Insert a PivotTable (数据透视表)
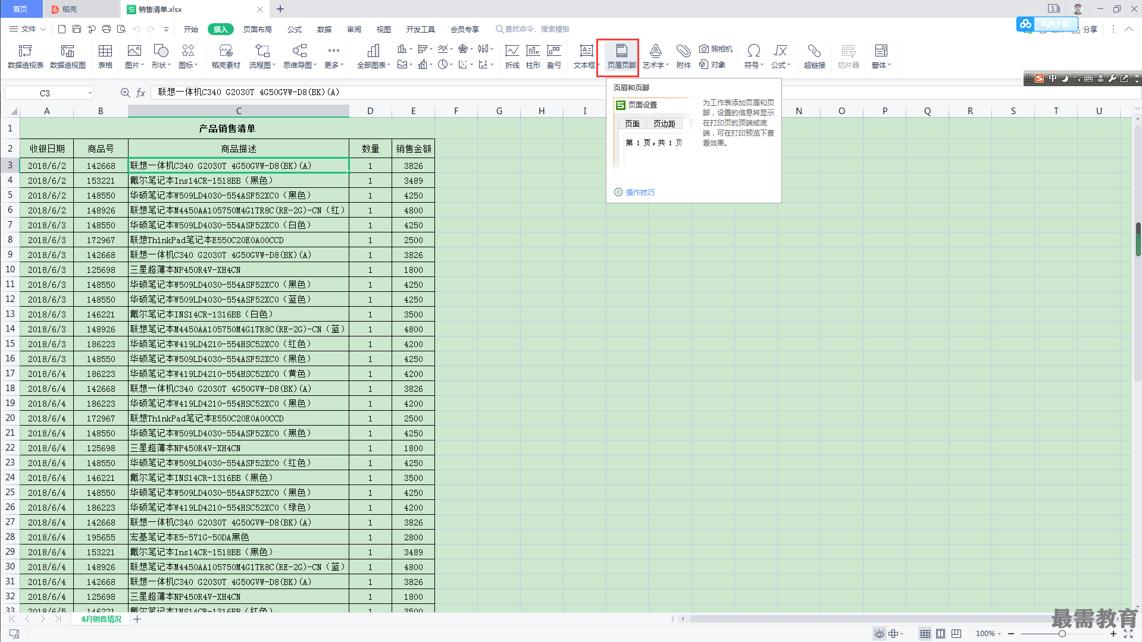The width and height of the screenshot is (1142, 642). point(25,57)
